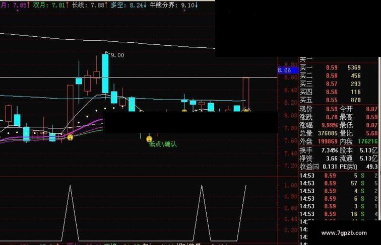The image size is (381, 245).
Task: Select the 14:53 trade with volume 57
Action: (x=339, y=184)
